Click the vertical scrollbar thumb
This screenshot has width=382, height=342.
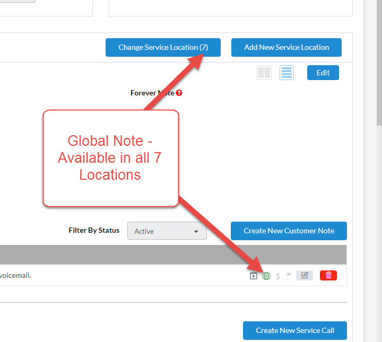[x=379, y=64]
